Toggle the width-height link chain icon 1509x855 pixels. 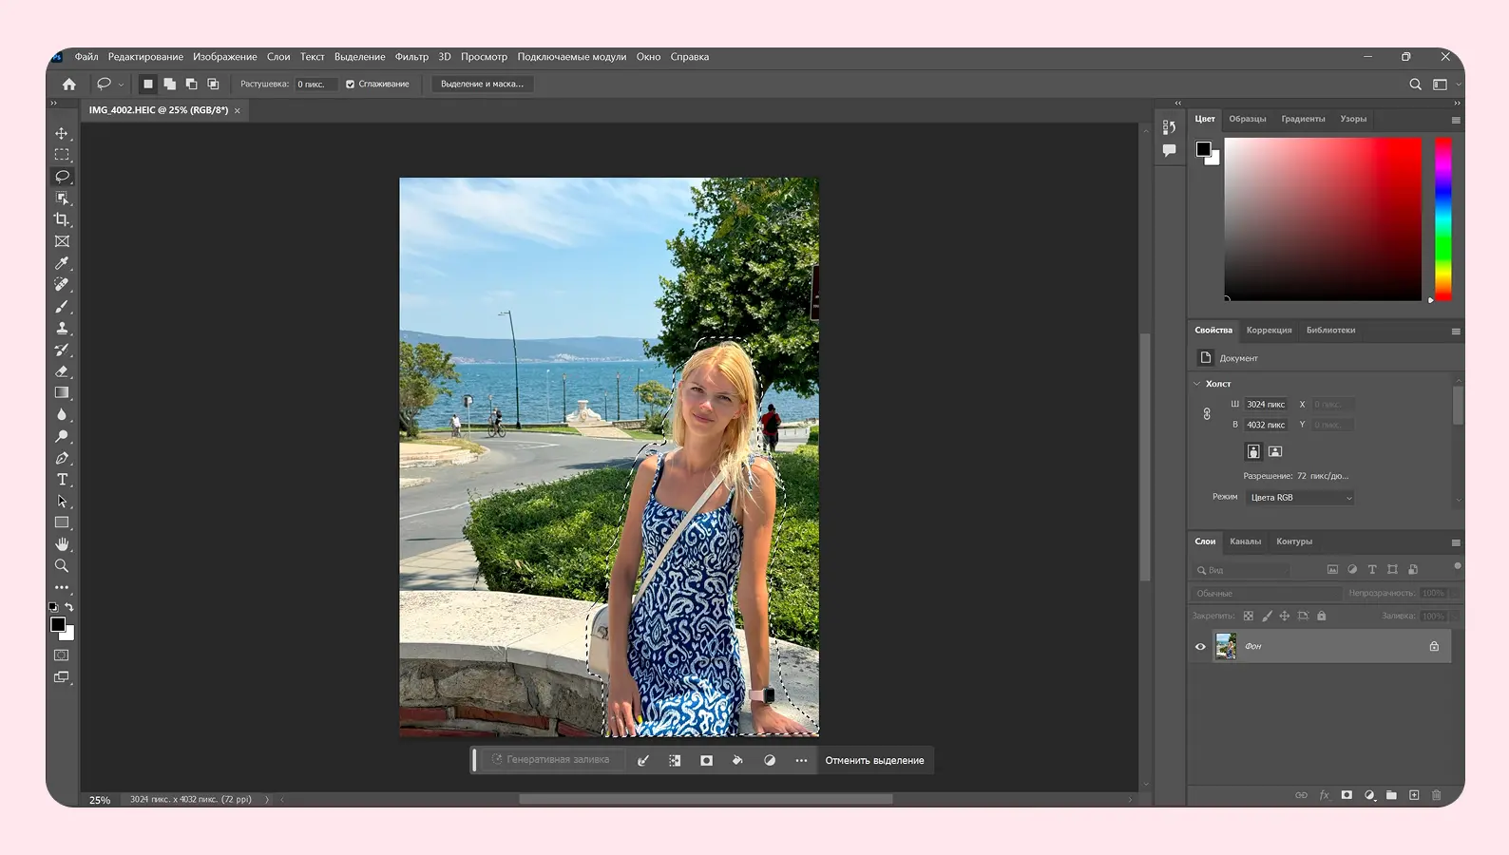tap(1207, 414)
